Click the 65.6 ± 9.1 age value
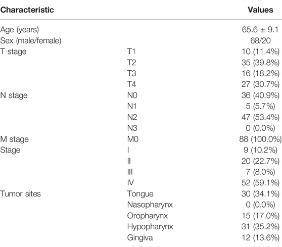Screen dimensions: 282x247 [x=260, y=30]
